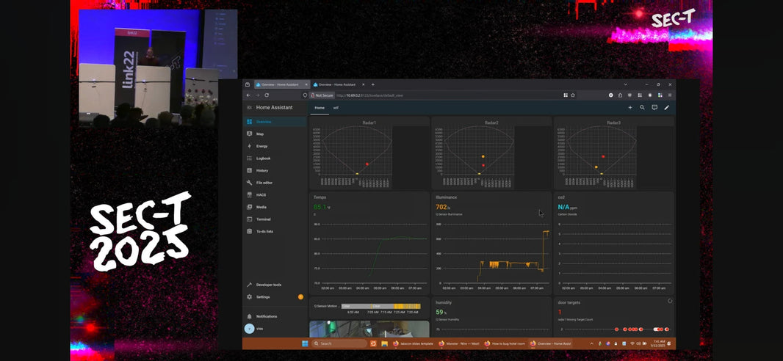Viewport: 783px width, 361px height.
Task: Open the History page
Action: tap(261, 170)
